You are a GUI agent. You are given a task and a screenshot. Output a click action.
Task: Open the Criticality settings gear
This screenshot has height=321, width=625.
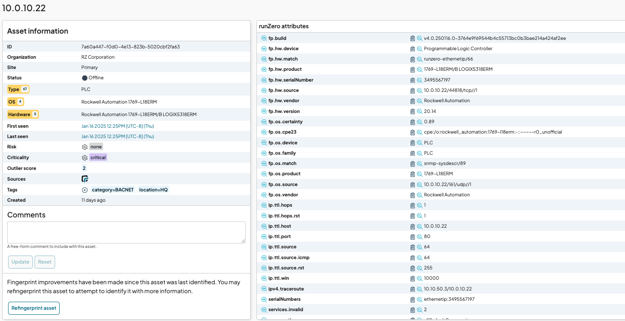coord(84,158)
